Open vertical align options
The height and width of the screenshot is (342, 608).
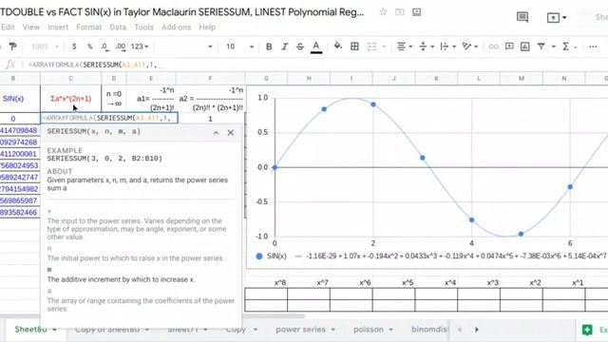click(x=427, y=47)
